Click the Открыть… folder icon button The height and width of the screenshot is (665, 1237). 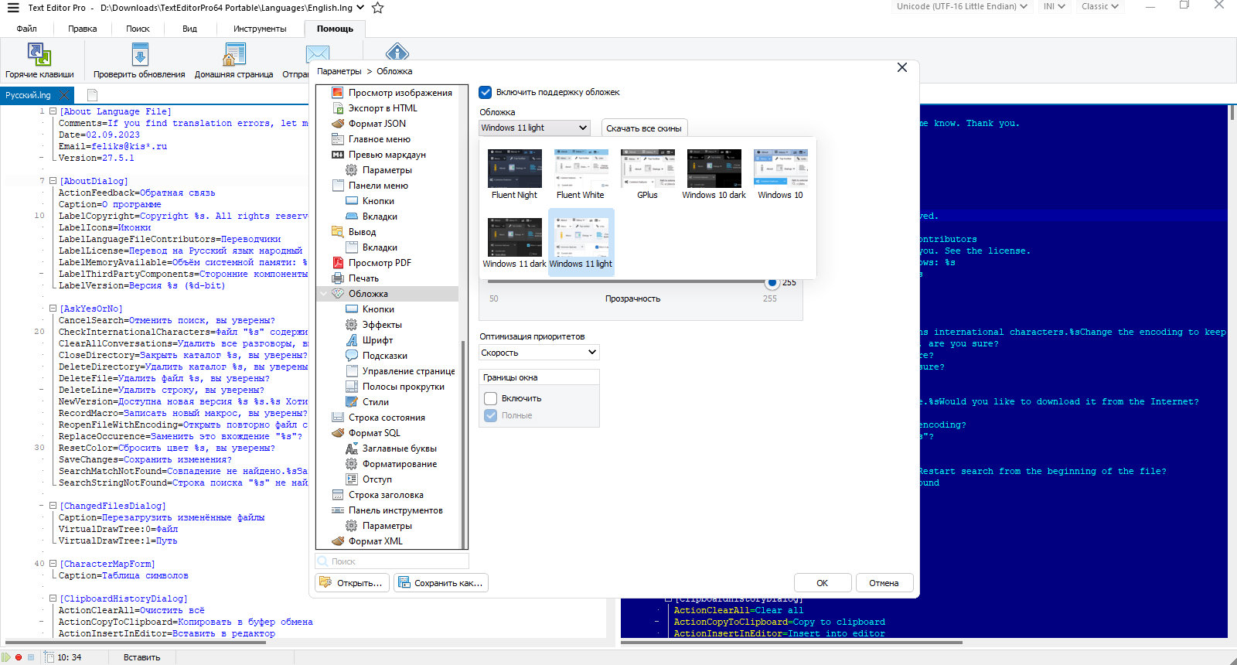[x=352, y=582]
